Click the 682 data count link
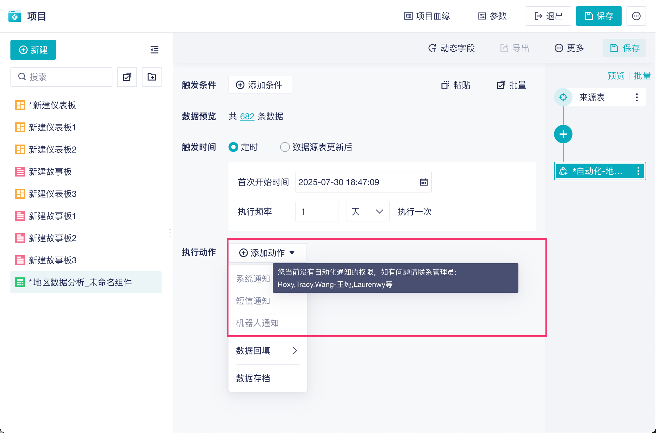Screen dimensions: 656x433 247,116
